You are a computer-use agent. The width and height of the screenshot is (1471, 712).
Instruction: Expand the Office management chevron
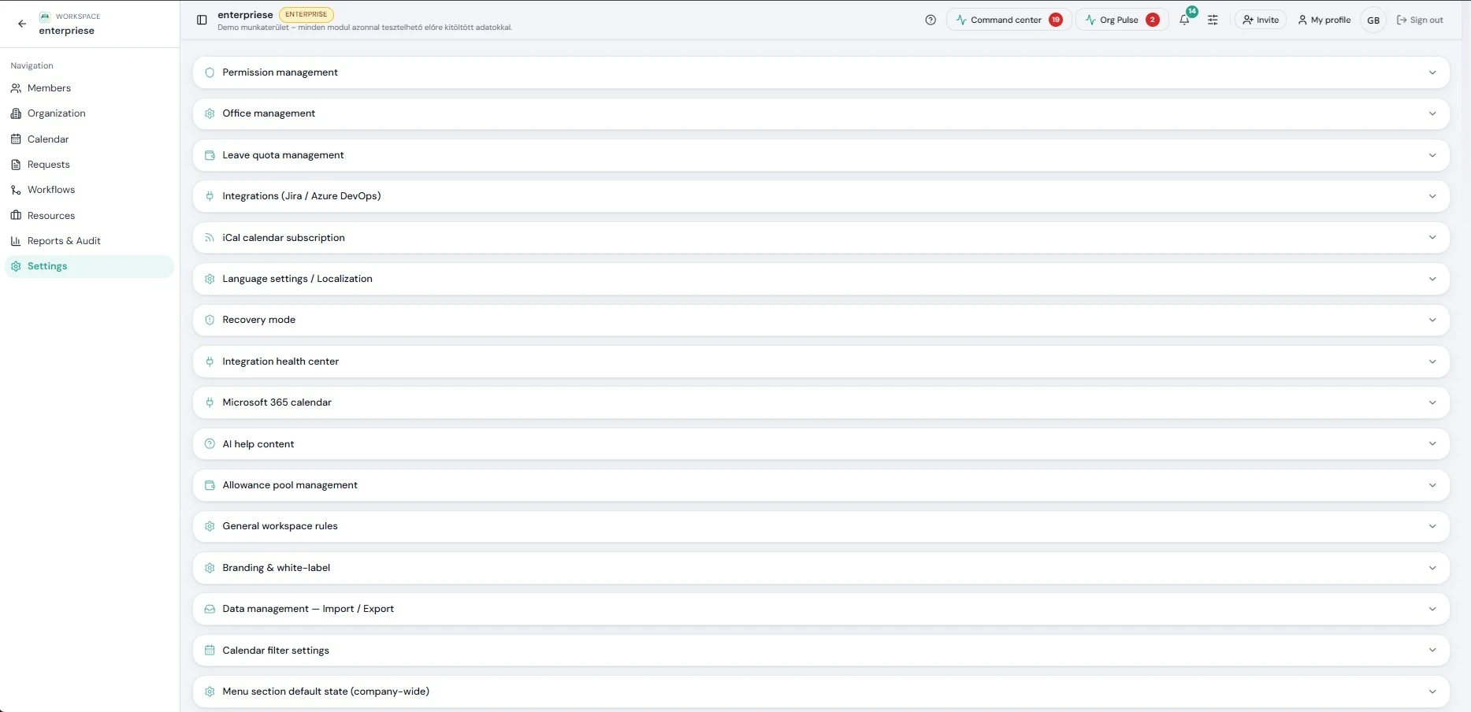pos(1432,113)
